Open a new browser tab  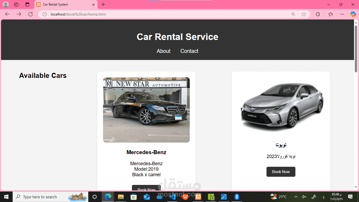pyautogui.click(x=103, y=4)
